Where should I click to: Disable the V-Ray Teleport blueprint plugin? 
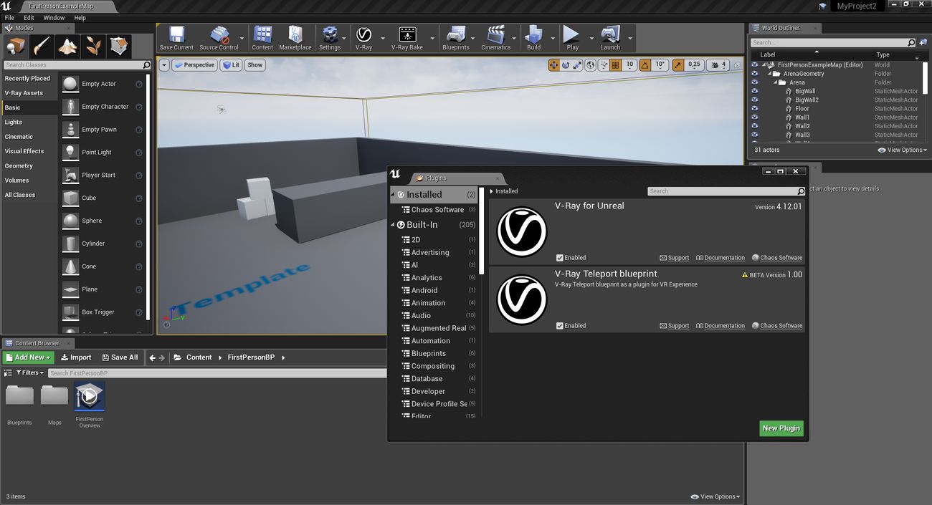click(x=560, y=326)
